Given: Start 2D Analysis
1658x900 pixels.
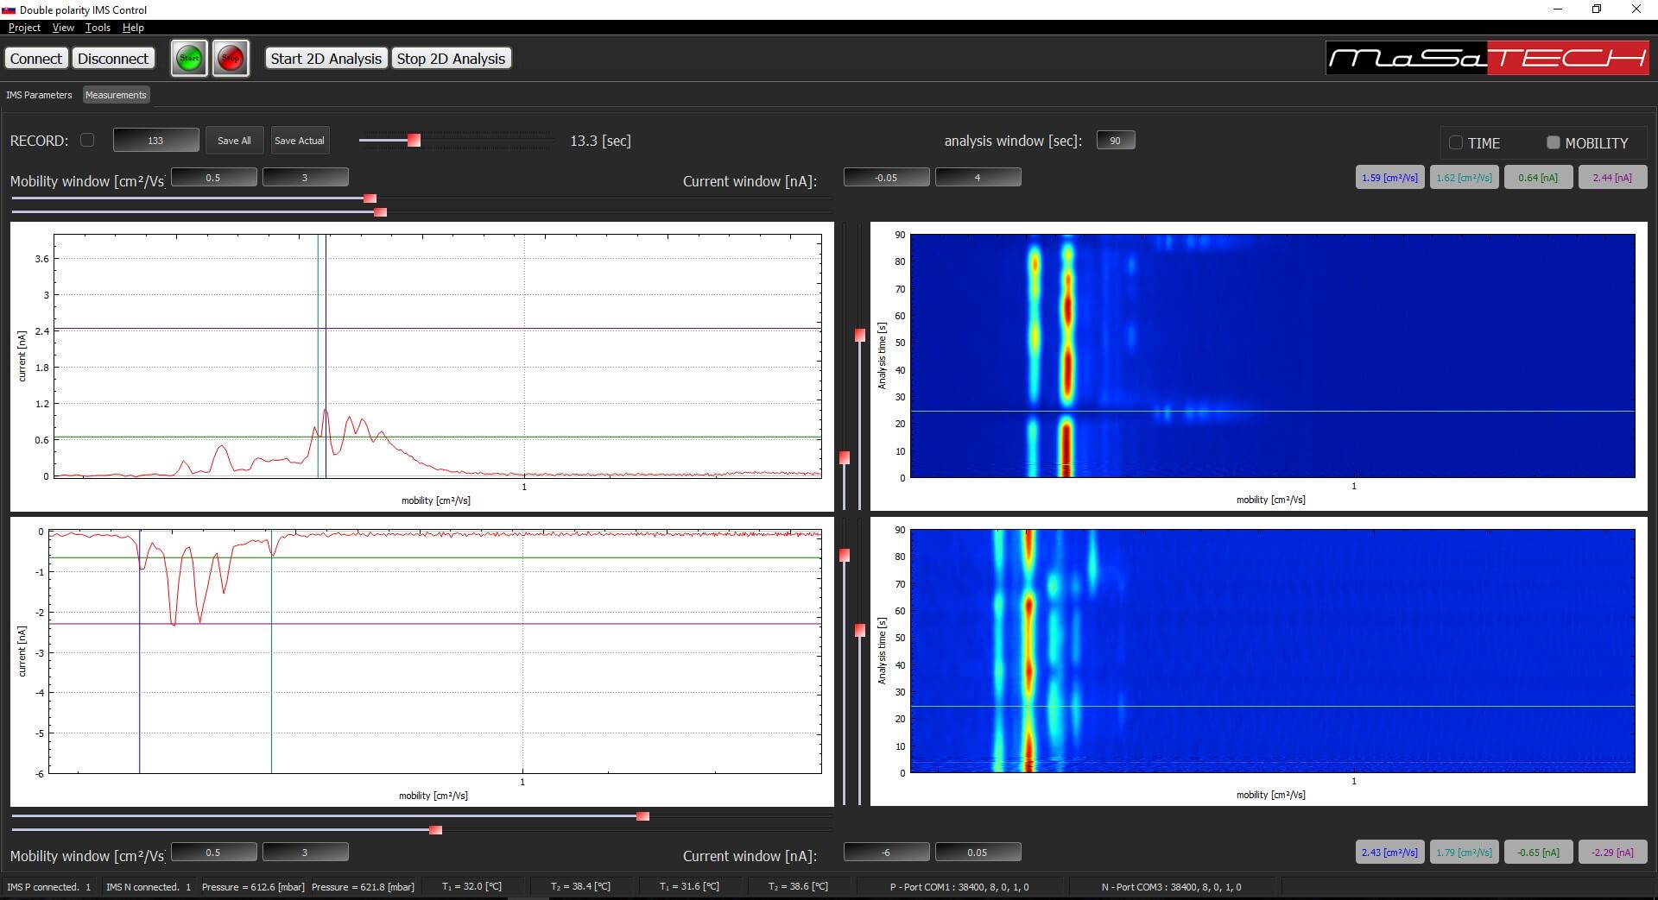Looking at the screenshot, I should coord(326,59).
